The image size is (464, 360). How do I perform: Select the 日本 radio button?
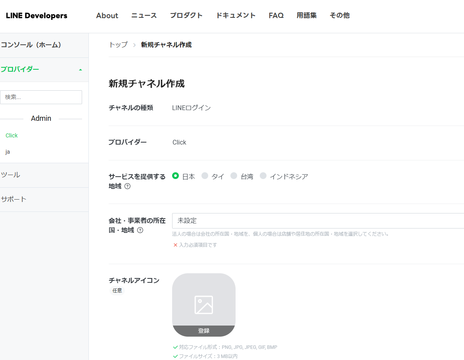(x=176, y=176)
